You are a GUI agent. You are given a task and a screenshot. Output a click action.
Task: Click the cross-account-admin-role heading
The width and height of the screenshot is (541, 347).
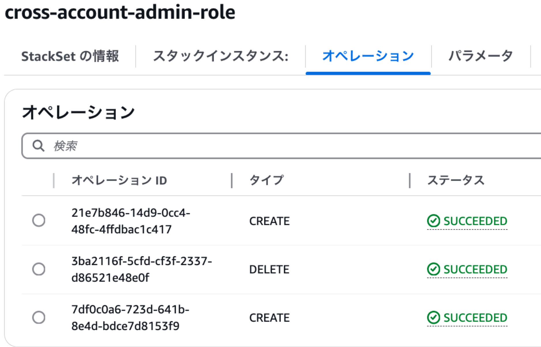tap(120, 12)
